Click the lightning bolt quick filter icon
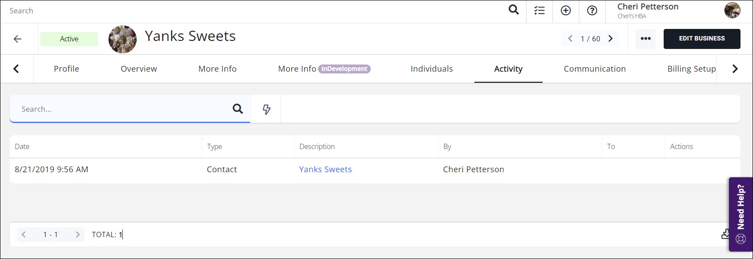Image resolution: width=753 pixels, height=259 pixels. click(x=266, y=109)
